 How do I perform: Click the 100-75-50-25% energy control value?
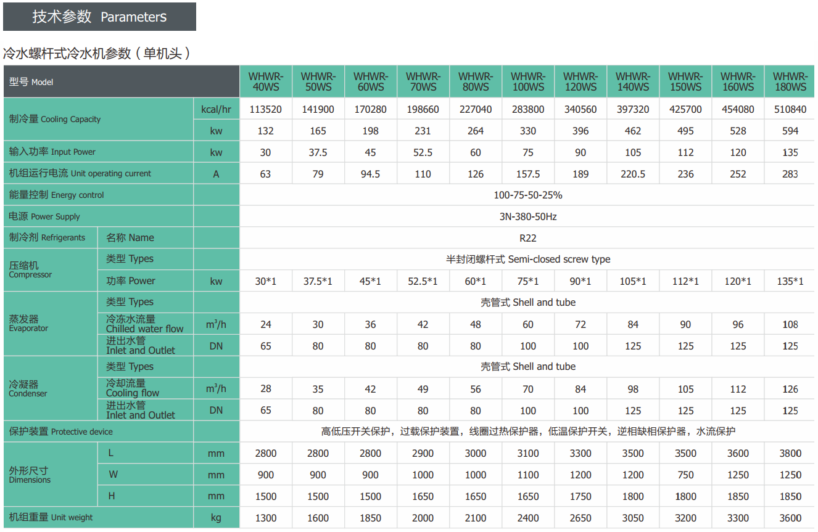(x=527, y=195)
